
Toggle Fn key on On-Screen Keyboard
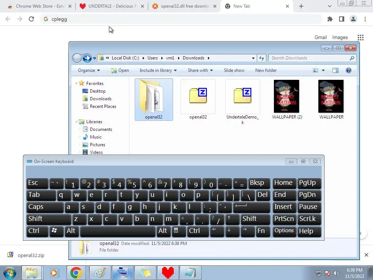[x=263, y=231]
